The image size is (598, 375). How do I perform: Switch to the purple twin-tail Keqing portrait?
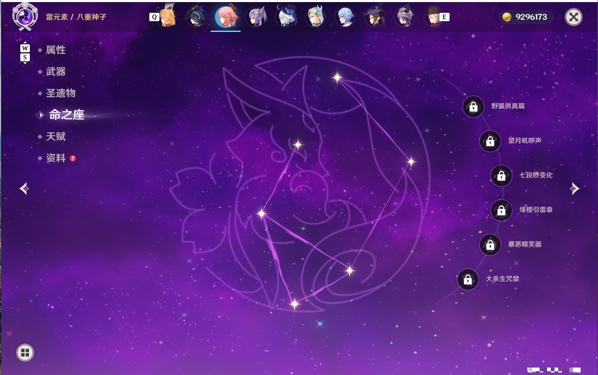(256, 17)
